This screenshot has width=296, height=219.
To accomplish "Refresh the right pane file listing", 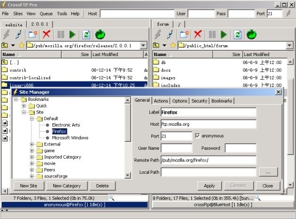I will point(238,35).
